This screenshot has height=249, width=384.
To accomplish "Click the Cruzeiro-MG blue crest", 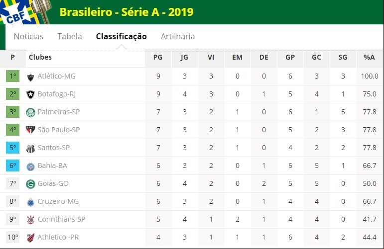I will [x=30, y=202].
